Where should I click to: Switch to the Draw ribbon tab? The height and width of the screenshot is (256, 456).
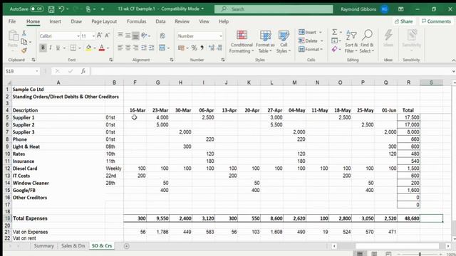[76, 21]
